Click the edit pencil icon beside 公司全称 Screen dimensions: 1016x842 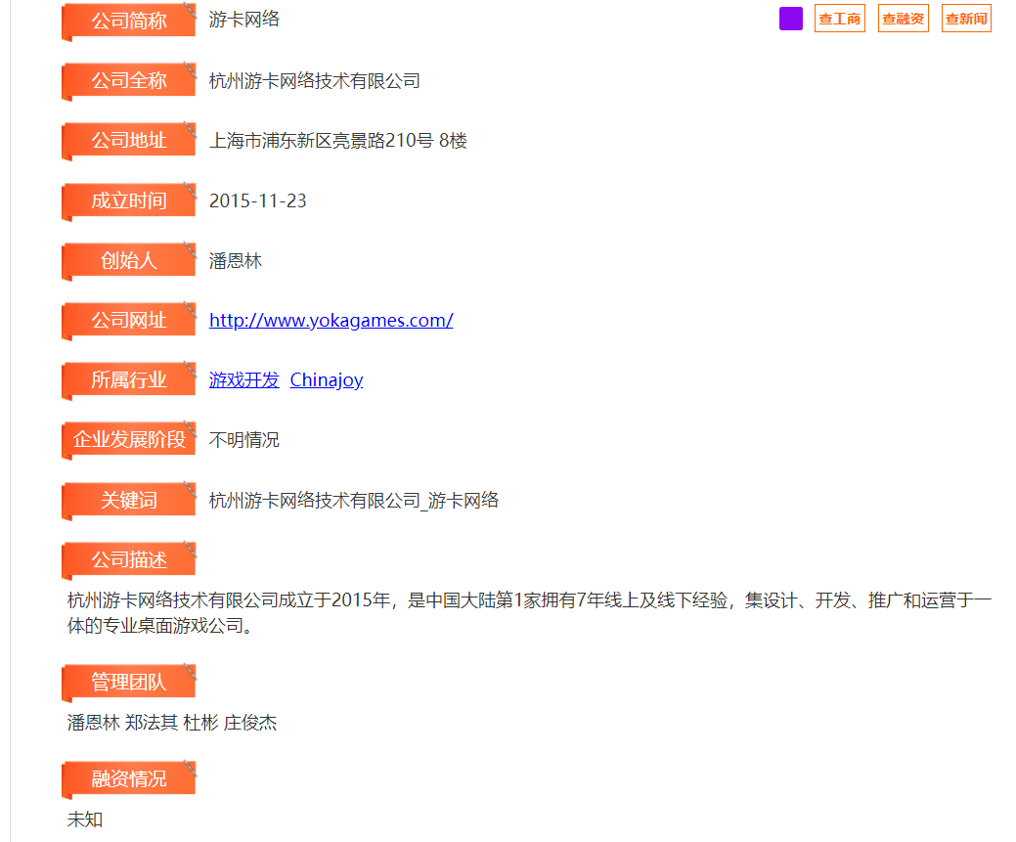click(x=192, y=70)
